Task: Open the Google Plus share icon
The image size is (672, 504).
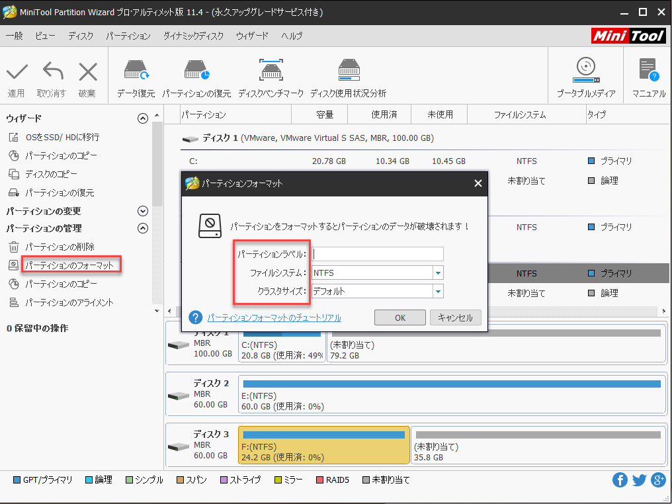Action: (x=658, y=480)
